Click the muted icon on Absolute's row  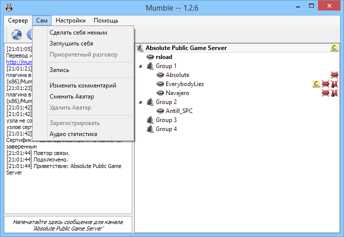pos(334,75)
